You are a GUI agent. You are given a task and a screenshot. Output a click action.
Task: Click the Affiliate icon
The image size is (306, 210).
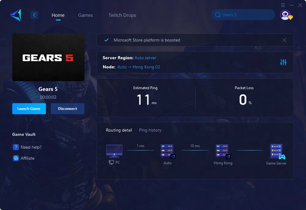[x=16, y=158]
